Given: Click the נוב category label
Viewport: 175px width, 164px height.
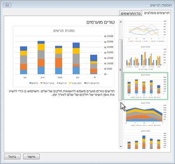Looking at the screenshot, I should [x=25, y=77].
